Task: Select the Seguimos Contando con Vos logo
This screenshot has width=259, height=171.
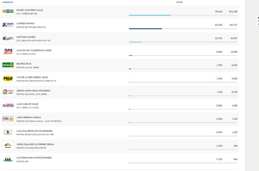Action: coord(8,38)
